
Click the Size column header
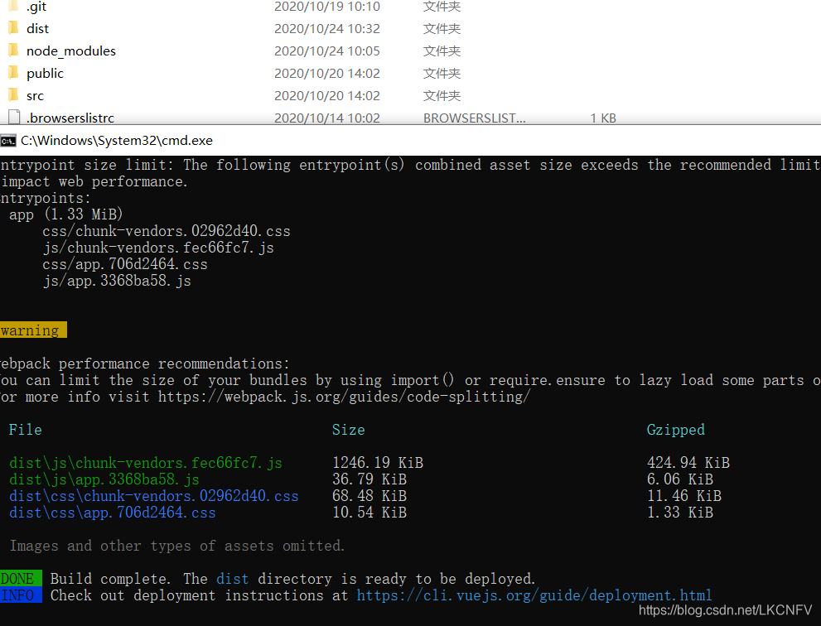coord(348,430)
